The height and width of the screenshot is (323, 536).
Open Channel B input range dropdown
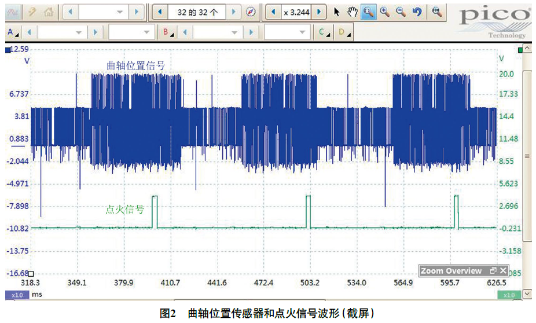tap(234, 32)
